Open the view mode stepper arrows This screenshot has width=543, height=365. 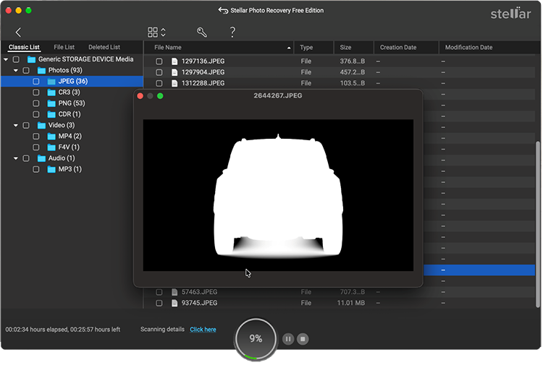(x=163, y=32)
